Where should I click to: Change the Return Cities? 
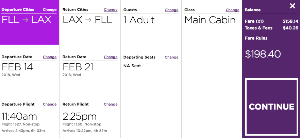point(111,9)
